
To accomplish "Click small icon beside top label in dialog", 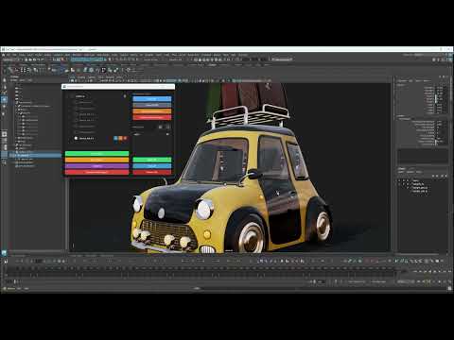I will click(125, 96).
